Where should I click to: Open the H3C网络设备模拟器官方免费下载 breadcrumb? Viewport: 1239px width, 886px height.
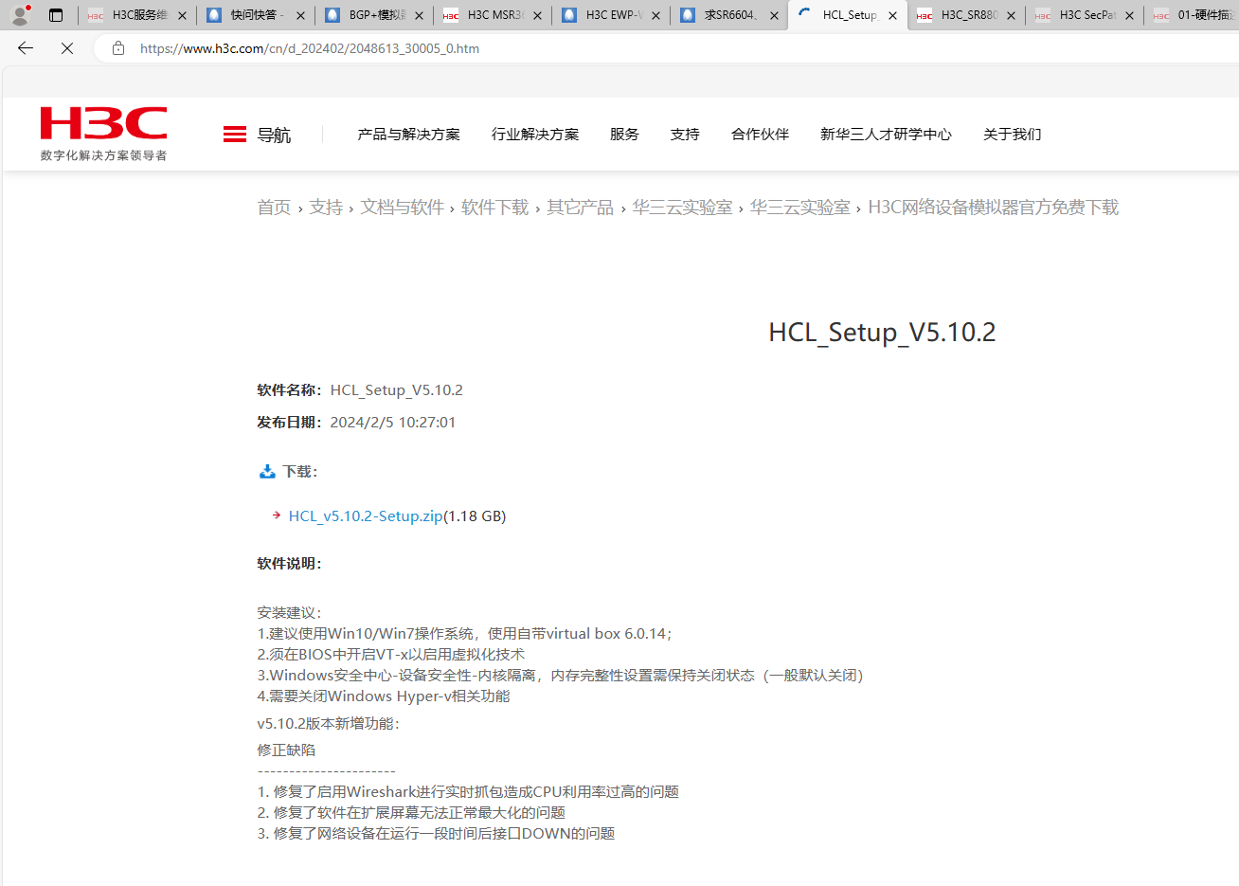(x=994, y=208)
